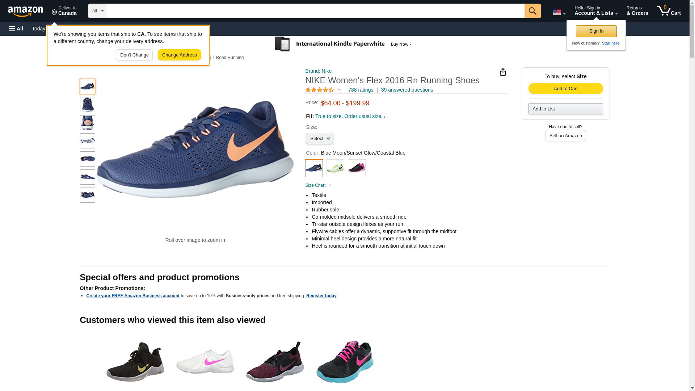
Task: Select the second shoe thumbnail image
Action: click(x=88, y=105)
